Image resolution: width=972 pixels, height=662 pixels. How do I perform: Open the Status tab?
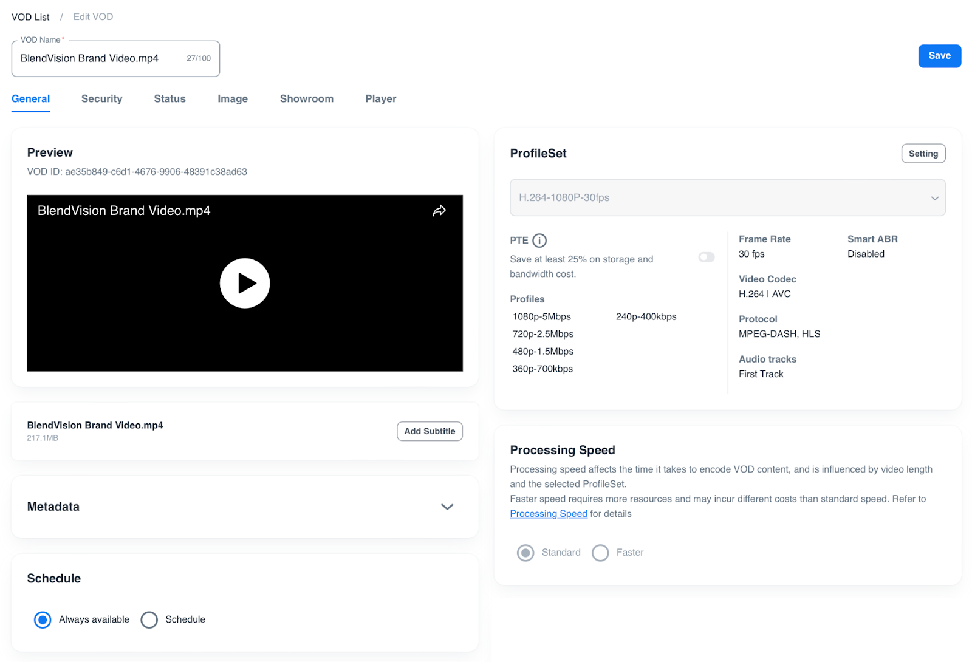click(169, 99)
